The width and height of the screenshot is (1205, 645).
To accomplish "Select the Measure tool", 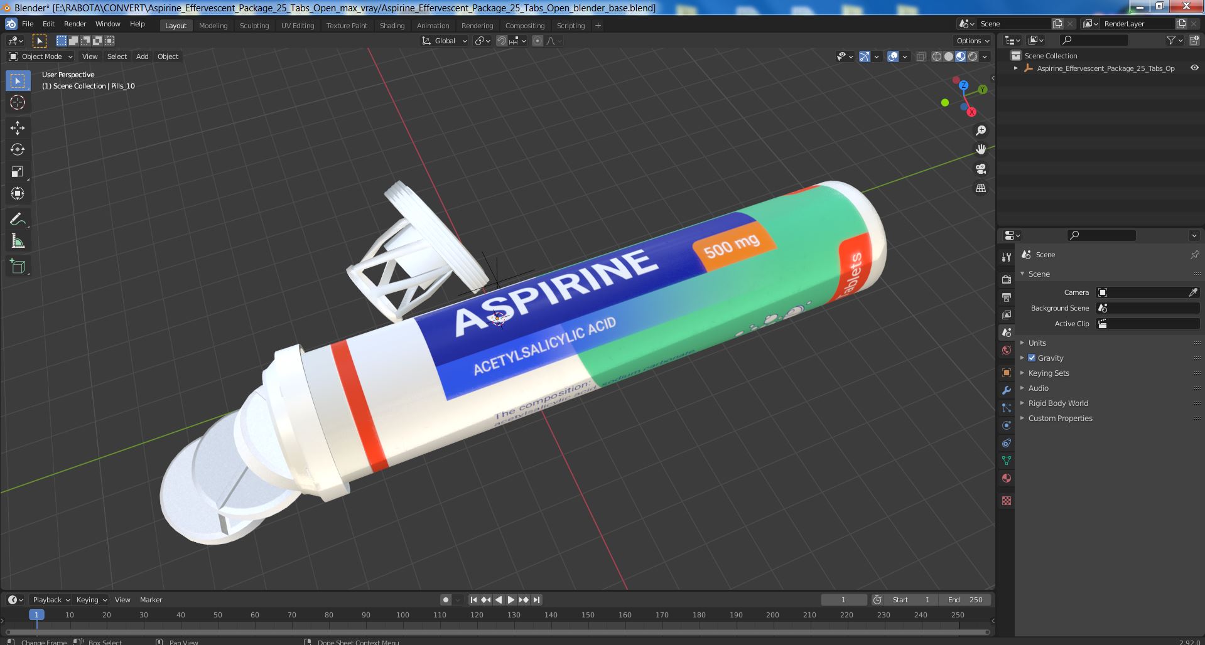I will click(18, 242).
